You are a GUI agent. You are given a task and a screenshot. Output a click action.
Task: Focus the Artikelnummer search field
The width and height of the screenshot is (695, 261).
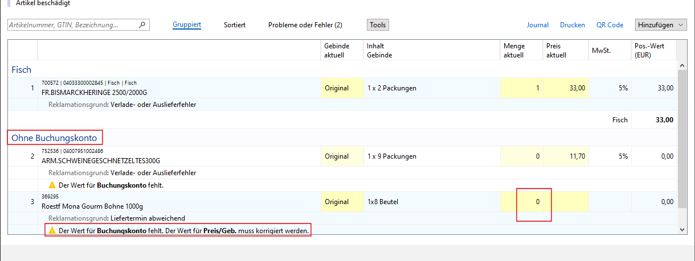tap(72, 25)
